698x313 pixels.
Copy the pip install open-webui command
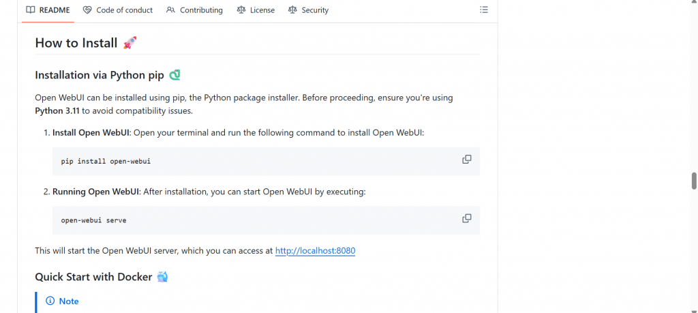click(467, 160)
